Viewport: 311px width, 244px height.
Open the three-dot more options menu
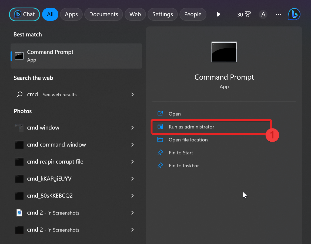(x=279, y=14)
